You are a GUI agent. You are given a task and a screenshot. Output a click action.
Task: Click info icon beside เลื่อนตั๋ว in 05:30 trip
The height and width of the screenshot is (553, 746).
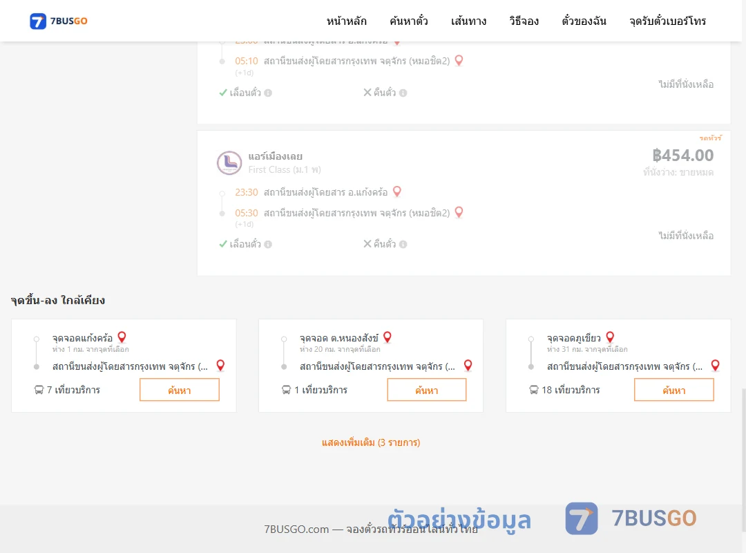point(268,244)
